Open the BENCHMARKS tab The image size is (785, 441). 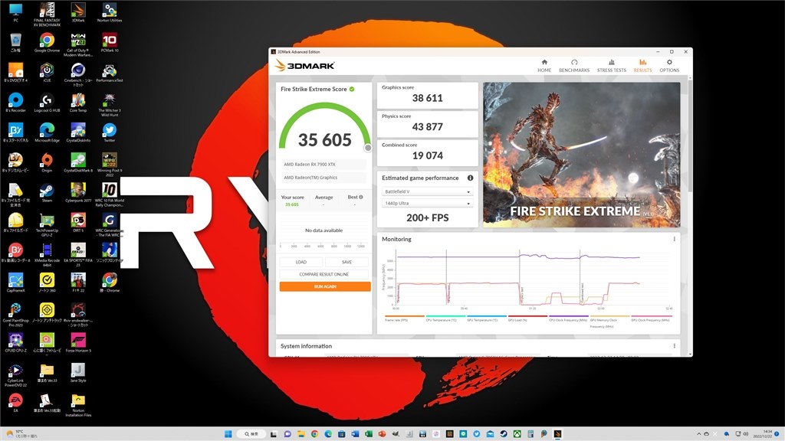574,66
